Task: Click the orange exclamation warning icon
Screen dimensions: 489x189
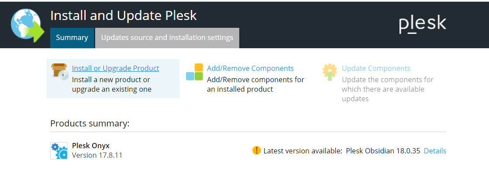Action: point(256,151)
